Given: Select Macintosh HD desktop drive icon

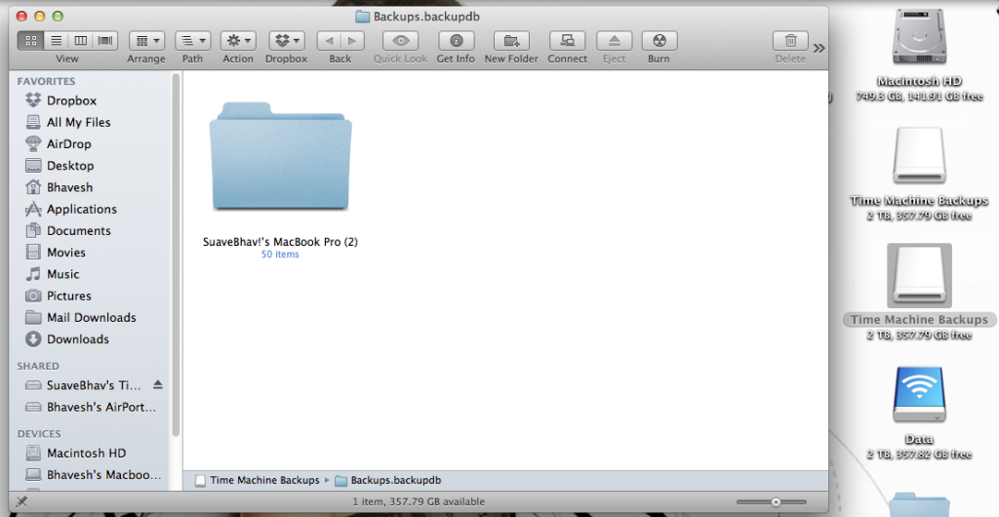Looking at the screenshot, I should (x=919, y=37).
